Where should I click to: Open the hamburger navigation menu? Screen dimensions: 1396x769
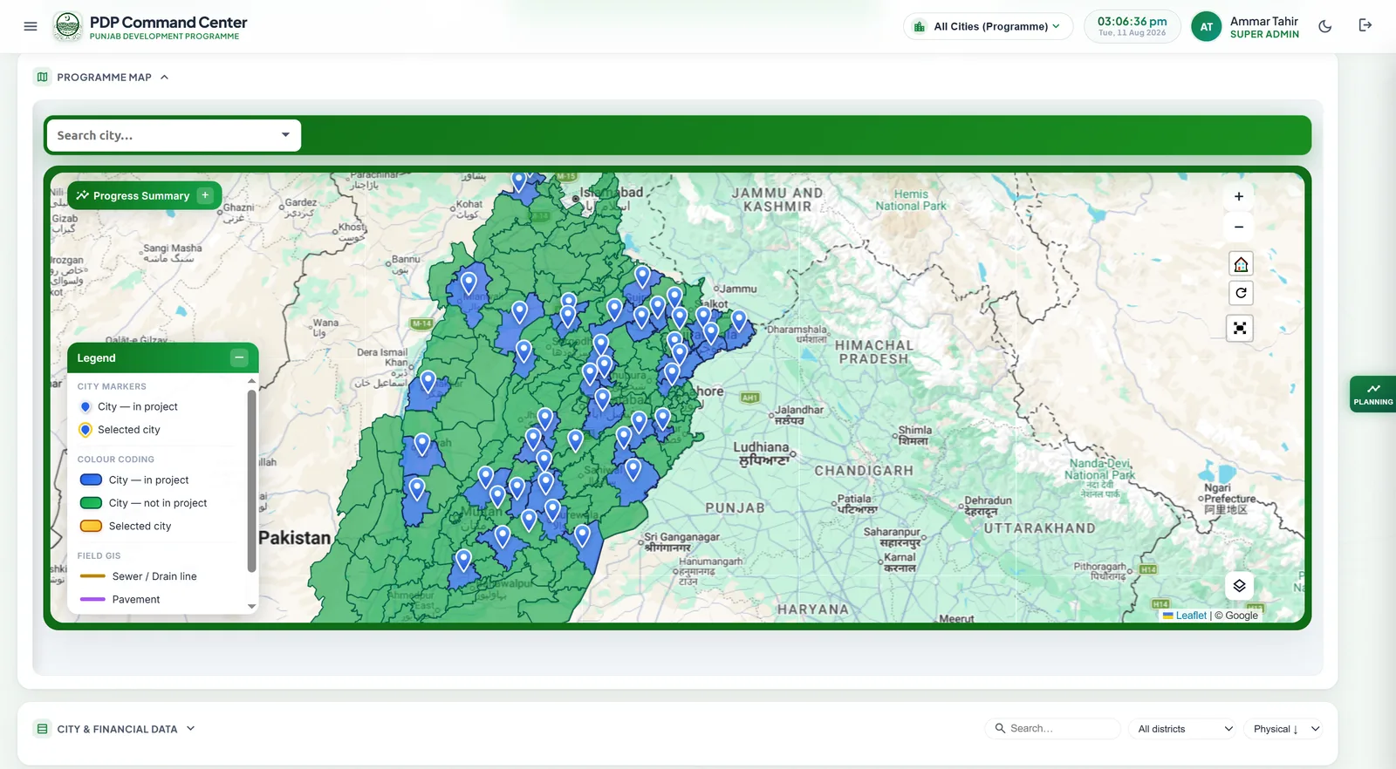tap(31, 26)
